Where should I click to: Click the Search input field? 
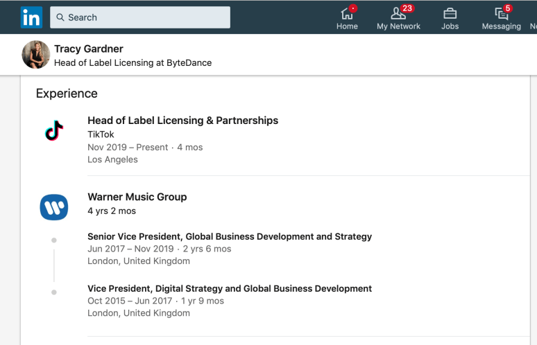pyautogui.click(x=146, y=17)
